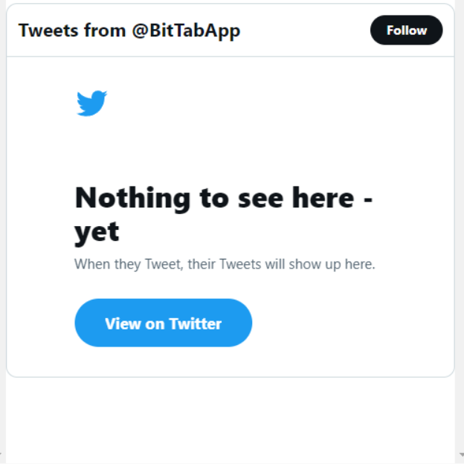Image resolution: width=464 pixels, height=464 pixels.
Task: Click empty white space below the timeline card
Action: (x=231, y=420)
